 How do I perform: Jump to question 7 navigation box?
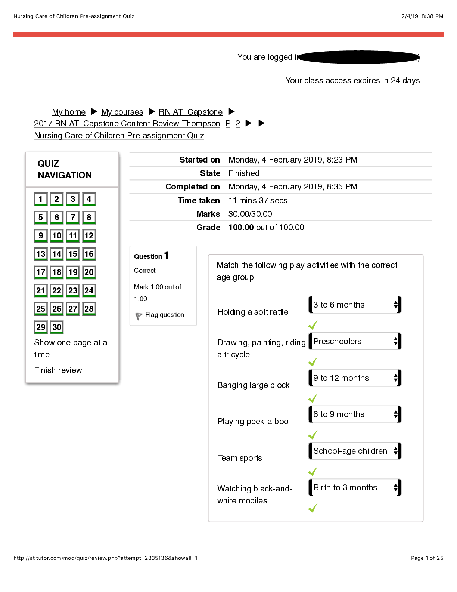click(73, 218)
